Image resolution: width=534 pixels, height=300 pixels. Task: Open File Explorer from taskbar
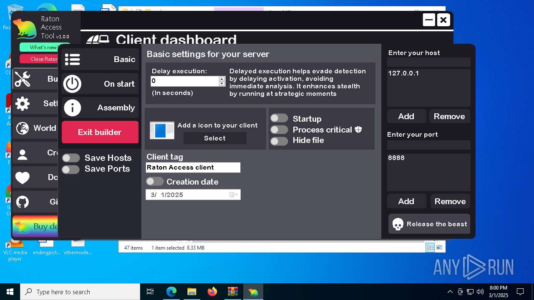pos(191,292)
